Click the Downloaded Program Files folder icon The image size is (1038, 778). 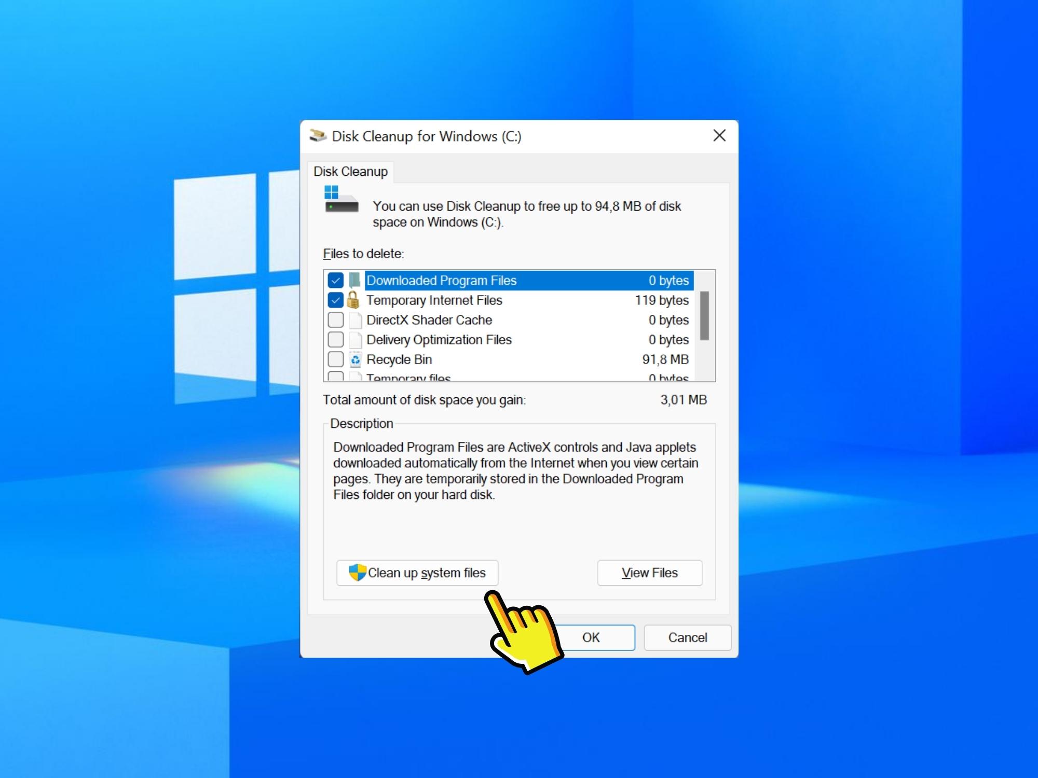pos(355,281)
